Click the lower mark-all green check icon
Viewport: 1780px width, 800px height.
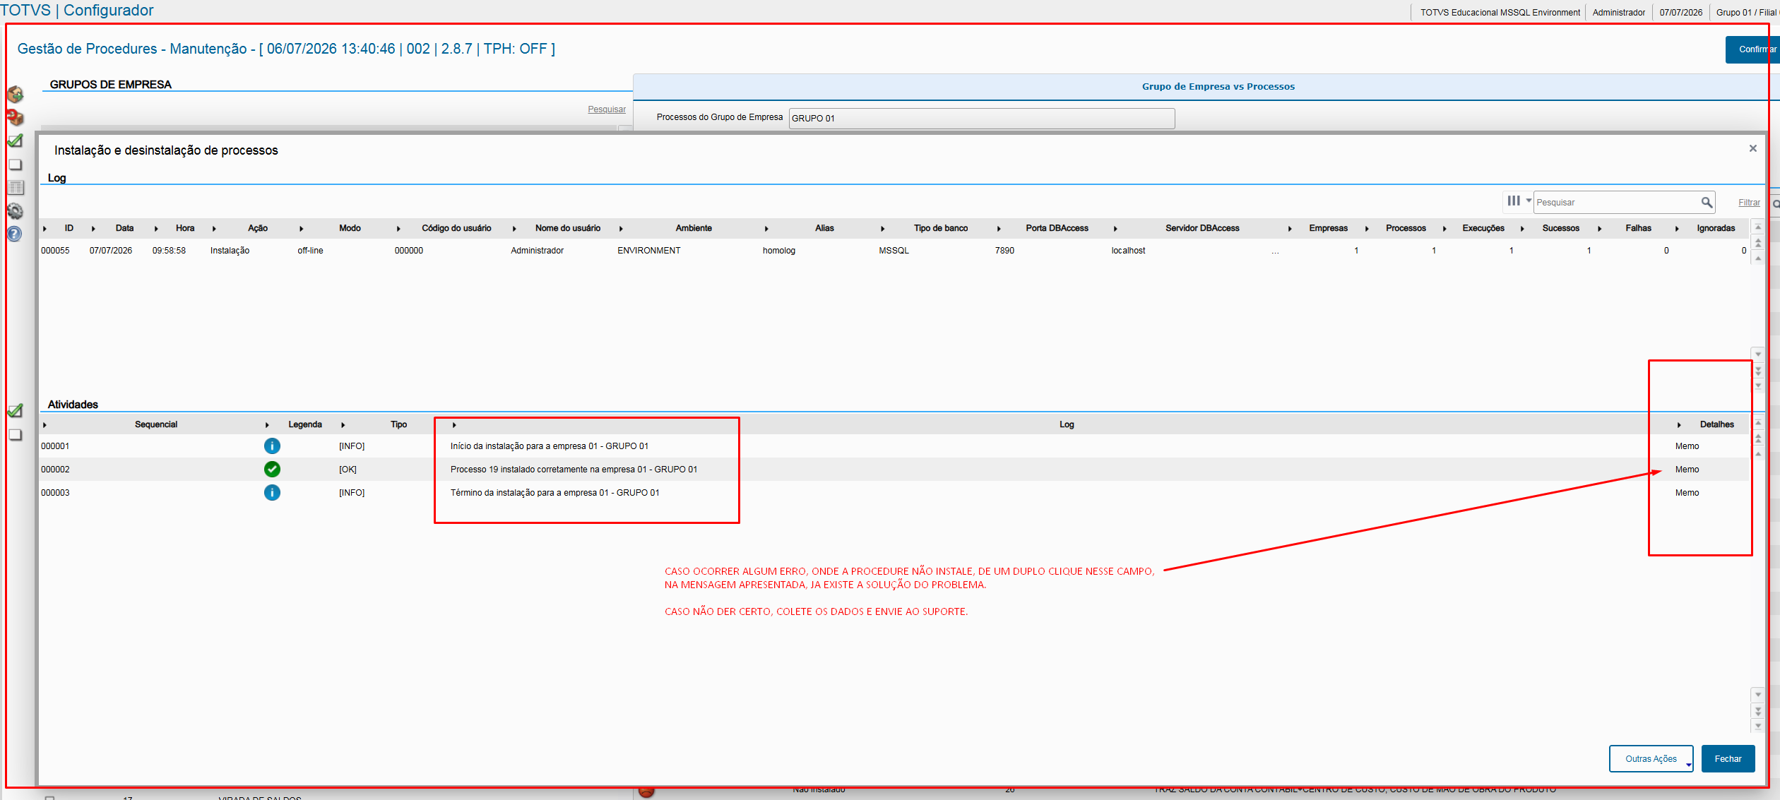click(15, 411)
